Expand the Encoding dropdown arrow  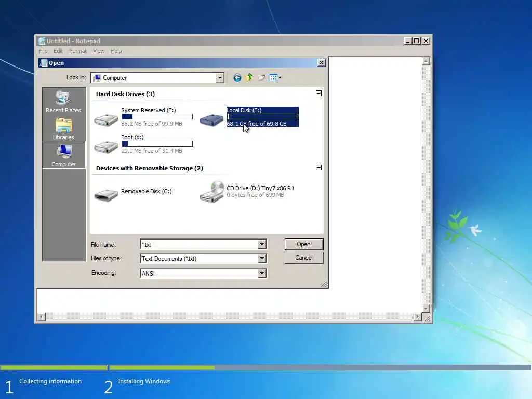point(262,273)
